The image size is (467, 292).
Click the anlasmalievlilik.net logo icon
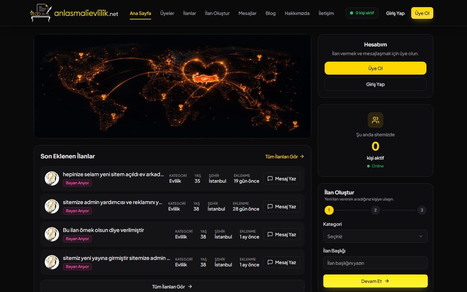tap(41, 13)
